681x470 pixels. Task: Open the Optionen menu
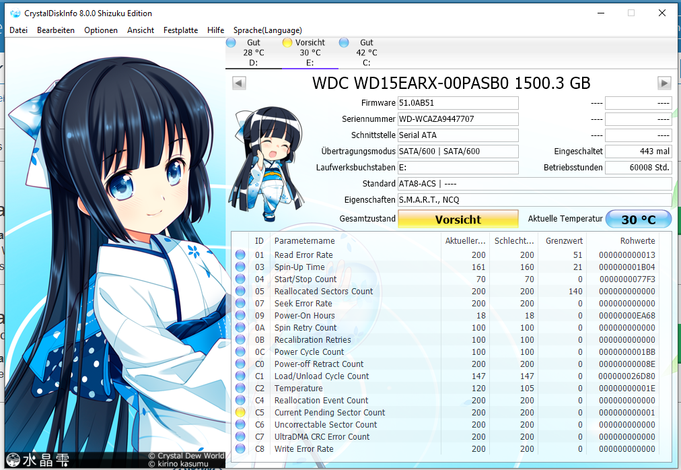pos(101,30)
